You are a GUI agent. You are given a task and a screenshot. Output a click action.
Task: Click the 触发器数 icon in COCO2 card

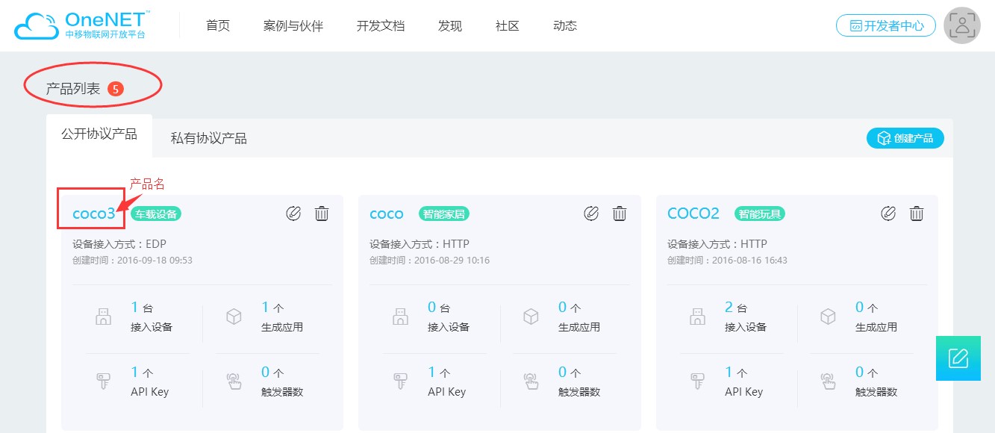[x=828, y=381]
